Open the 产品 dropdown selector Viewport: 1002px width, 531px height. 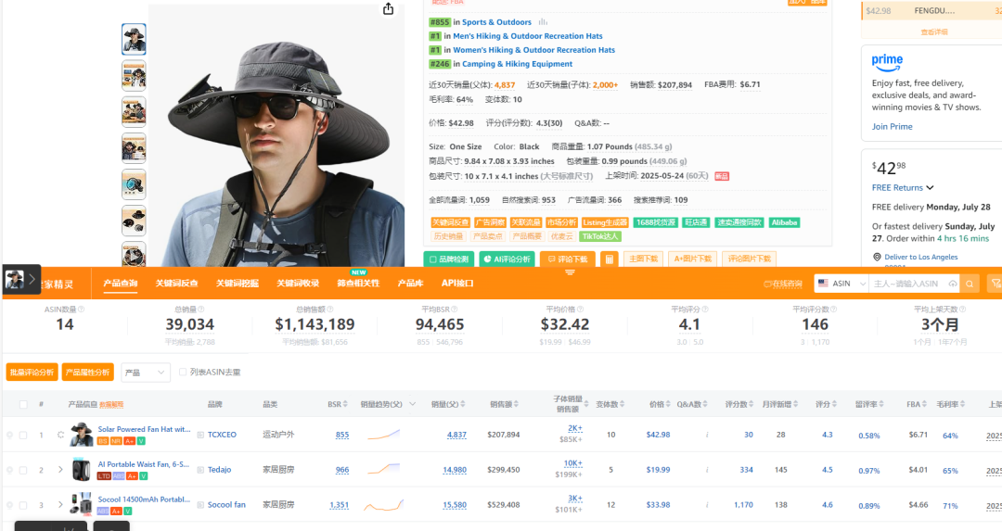tap(146, 373)
